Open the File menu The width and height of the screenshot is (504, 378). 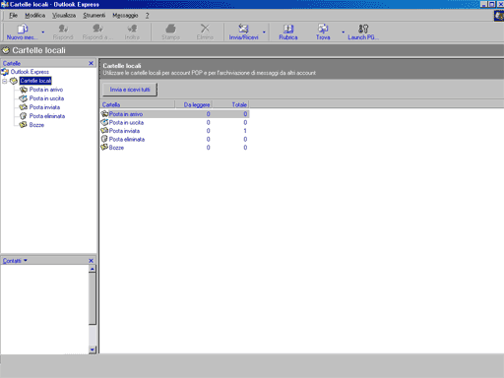click(x=13, y=16)
